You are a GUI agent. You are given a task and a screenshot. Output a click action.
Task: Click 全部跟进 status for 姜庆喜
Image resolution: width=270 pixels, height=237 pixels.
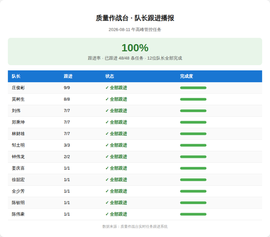tap(116, 168)
